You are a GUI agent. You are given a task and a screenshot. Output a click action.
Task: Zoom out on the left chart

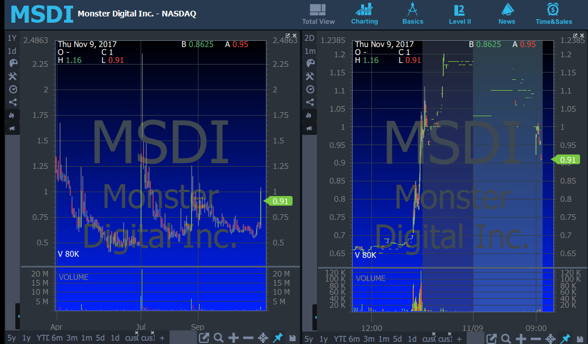pyautogui.click(x=248, y=338)
